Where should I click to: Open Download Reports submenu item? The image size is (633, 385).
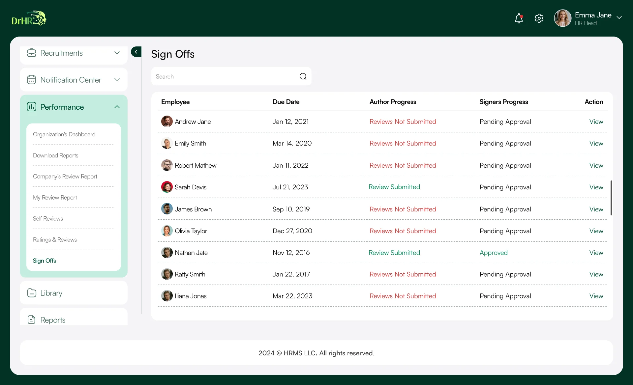tap(56, 155)
